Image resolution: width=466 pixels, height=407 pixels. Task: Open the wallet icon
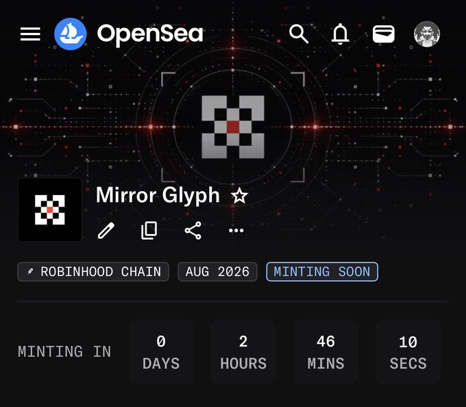(383, 34)
